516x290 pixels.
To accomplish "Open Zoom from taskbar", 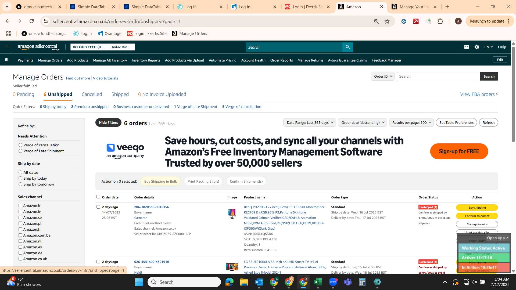I will pos(333,282).
